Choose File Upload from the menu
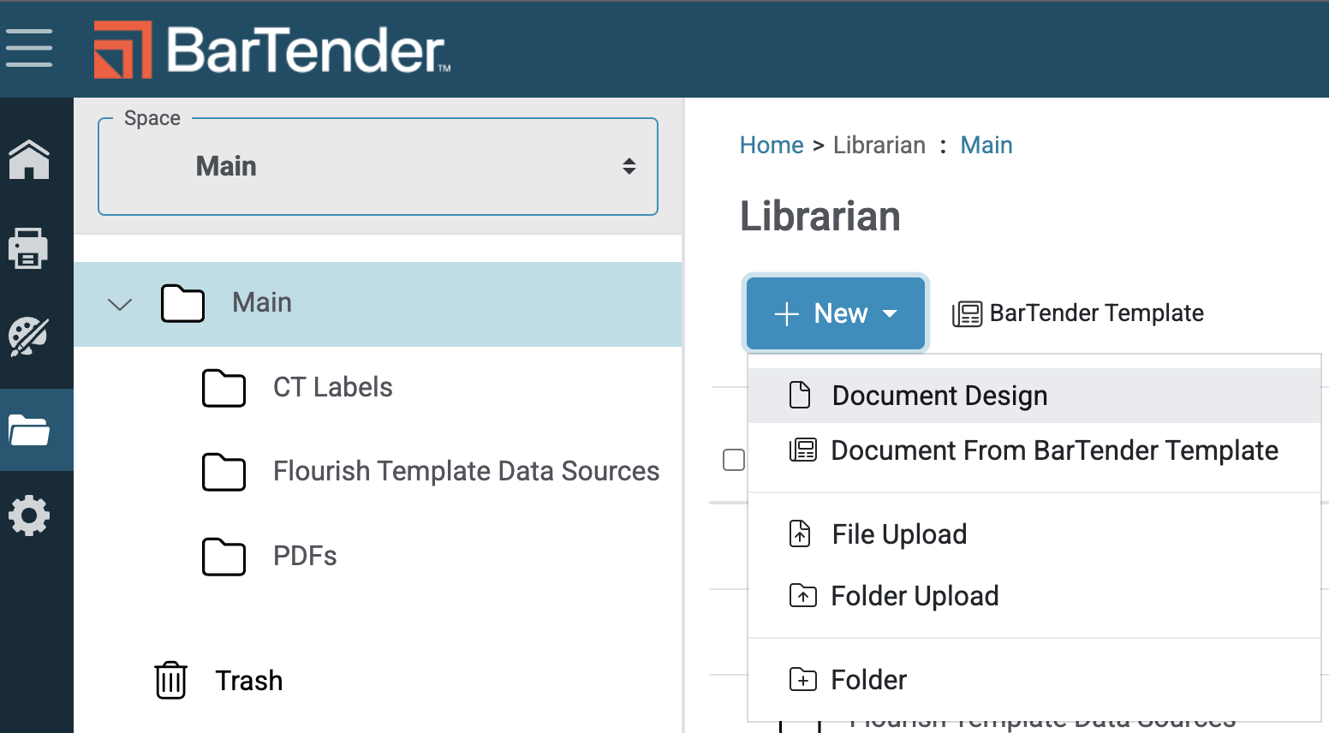Image resolution: width=1329 pixels, height=733 pixels. tap(899, 534)
